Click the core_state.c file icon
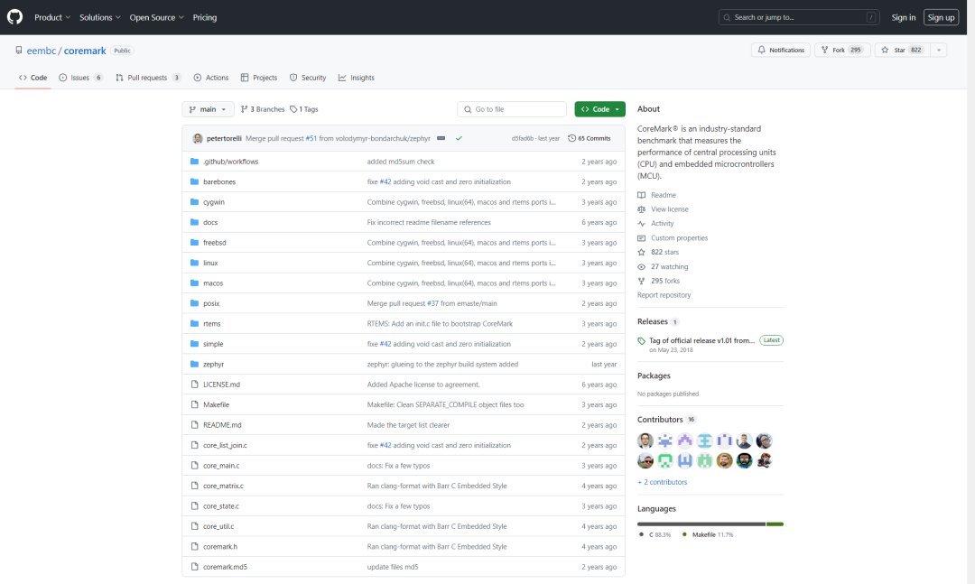975x584 pixels. tap(195, 506)
